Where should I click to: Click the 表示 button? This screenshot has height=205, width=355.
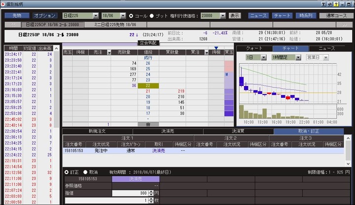(x=235, y=16)
